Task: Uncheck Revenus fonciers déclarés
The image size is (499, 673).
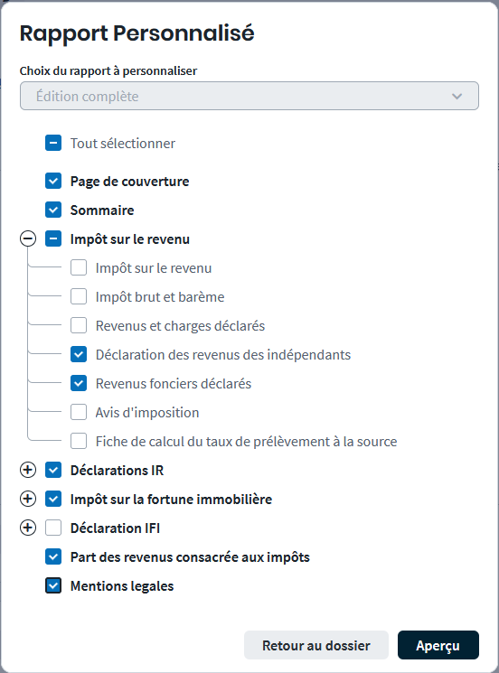Action: pos(79,383)
